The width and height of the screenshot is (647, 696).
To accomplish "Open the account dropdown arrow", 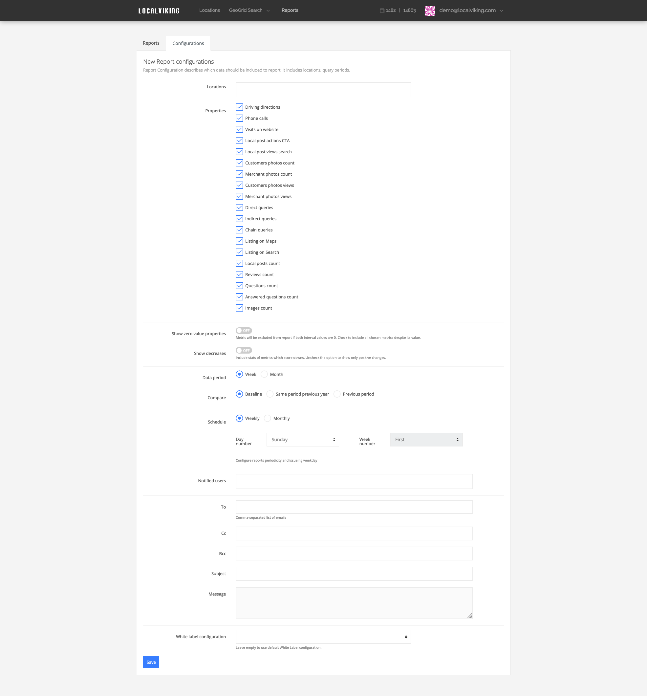I will (501, 11).
